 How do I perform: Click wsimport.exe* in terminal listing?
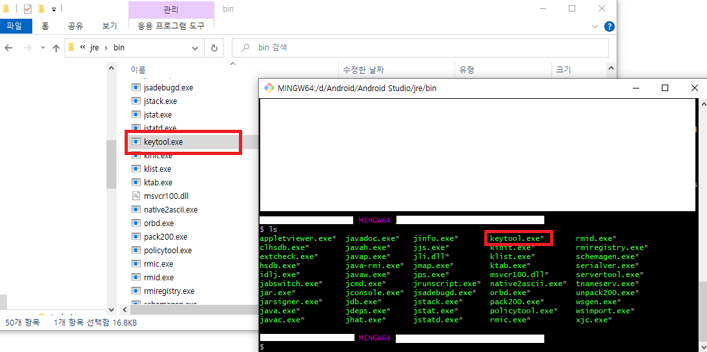[605, 311]
